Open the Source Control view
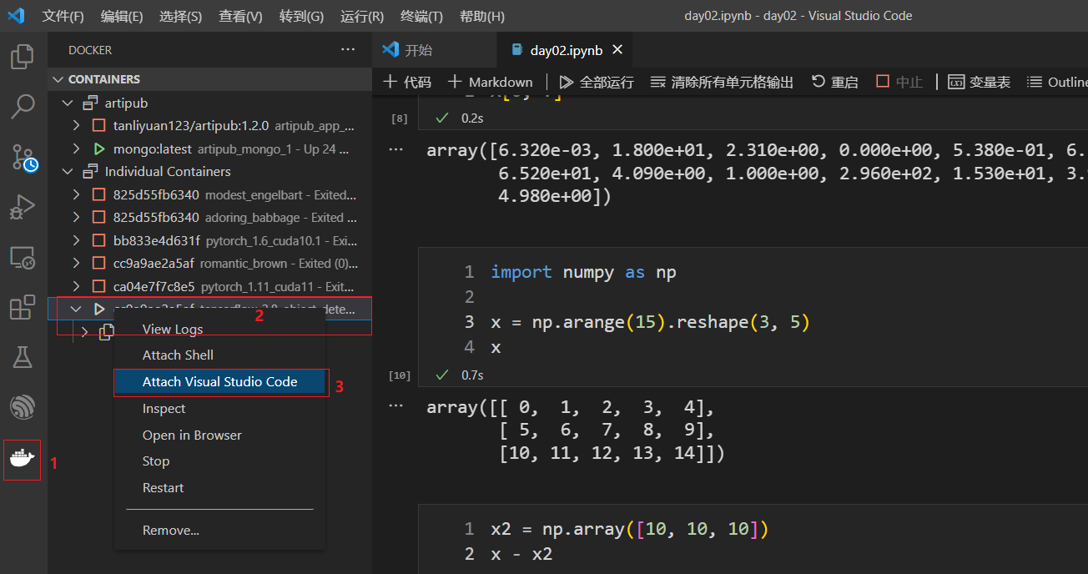Image resolution: width=1088 pixels, height=574 pixels. (x=23, y=157)
